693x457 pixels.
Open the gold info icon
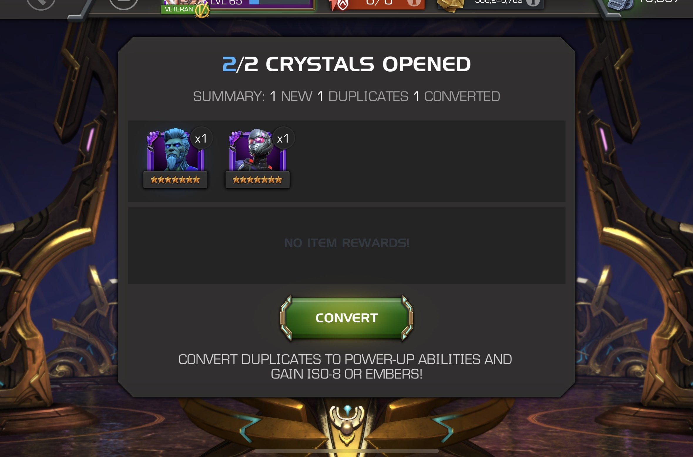(x=533, y=2)
